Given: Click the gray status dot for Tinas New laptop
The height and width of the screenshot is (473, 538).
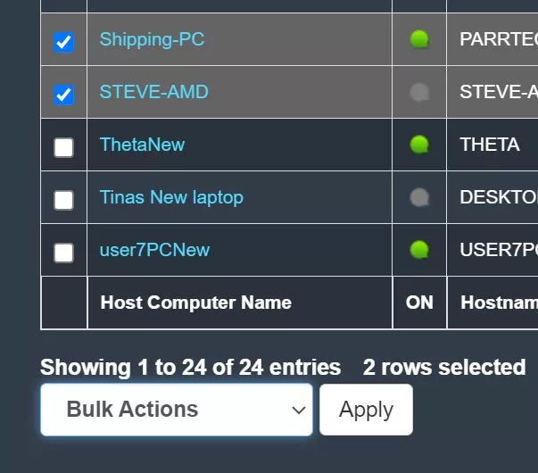Looking at the screenshot, I should coord(419,197).
